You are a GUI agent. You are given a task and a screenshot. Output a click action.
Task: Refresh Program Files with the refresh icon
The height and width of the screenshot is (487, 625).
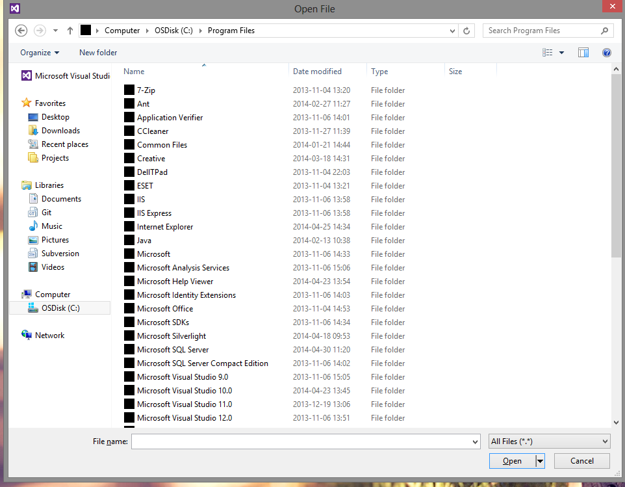click(x=466, y=30)
